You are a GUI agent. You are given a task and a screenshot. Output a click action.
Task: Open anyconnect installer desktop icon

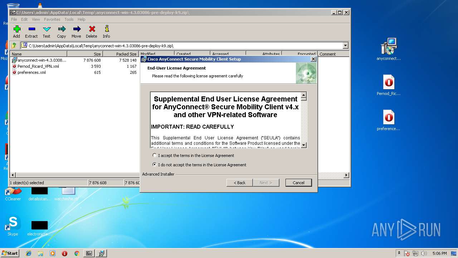coord(389,49)
